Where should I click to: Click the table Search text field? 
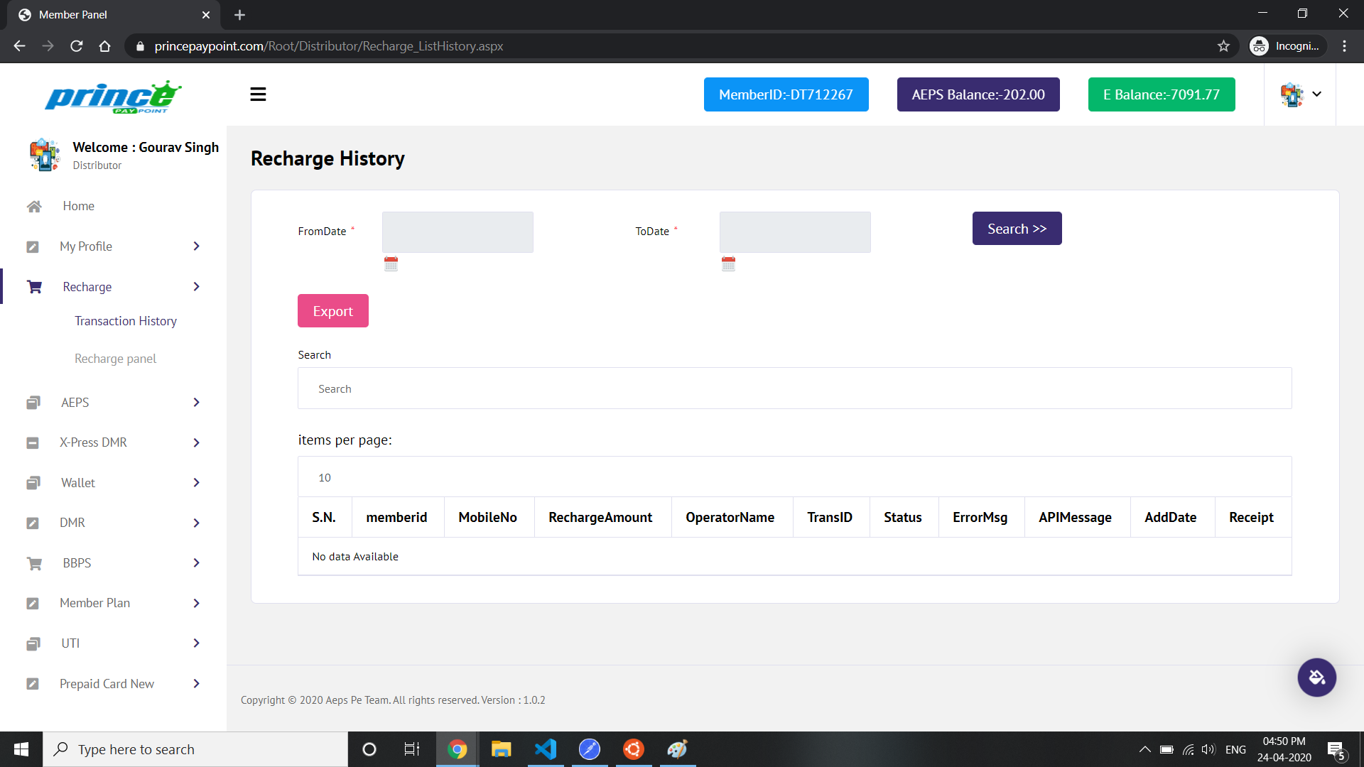tap(794, 388)
